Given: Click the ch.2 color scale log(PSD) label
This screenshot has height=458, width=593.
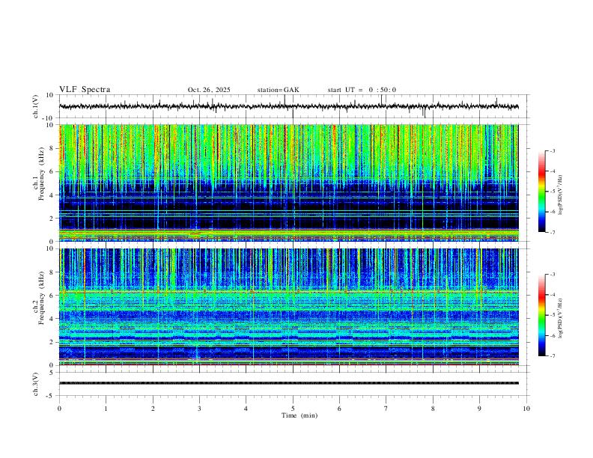Looking at the screenshot, I should (560, 318).
